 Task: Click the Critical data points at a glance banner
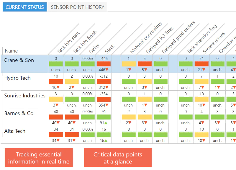[x=118, y=158]
